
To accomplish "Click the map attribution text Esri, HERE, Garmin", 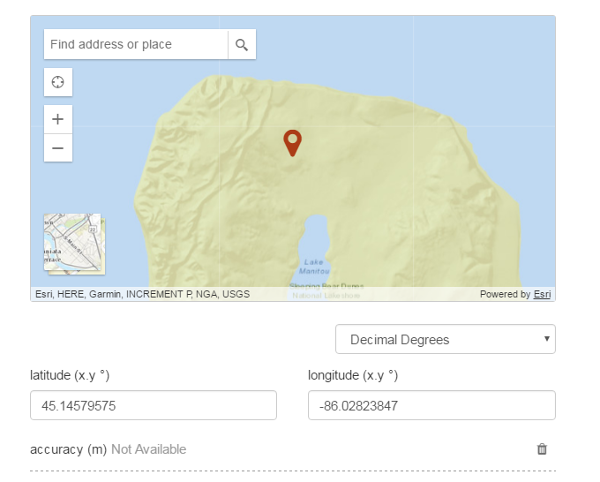I will click(x=142, y=294).
